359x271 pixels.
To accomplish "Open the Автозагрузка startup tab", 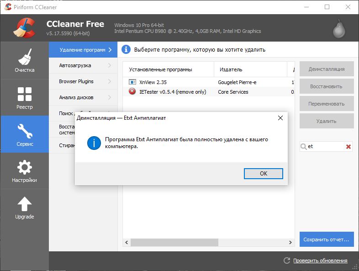I will tap(83, 65).
